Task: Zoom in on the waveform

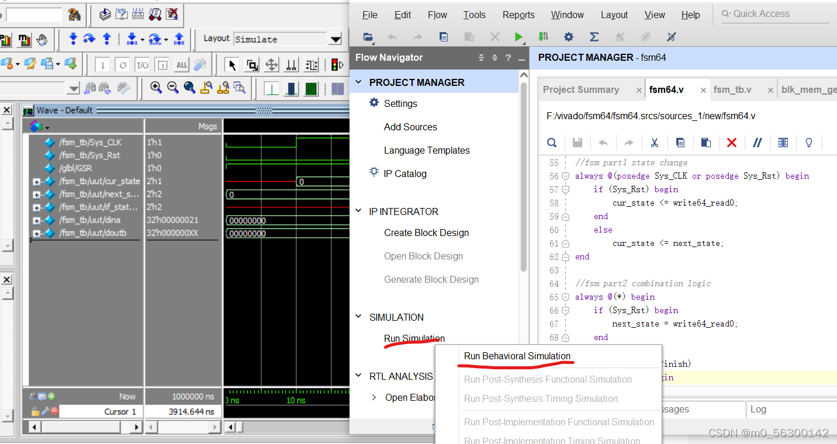Action: tap(156, 88)
